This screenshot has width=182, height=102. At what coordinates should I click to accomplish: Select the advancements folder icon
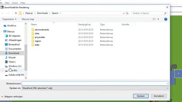coord(33,29)
